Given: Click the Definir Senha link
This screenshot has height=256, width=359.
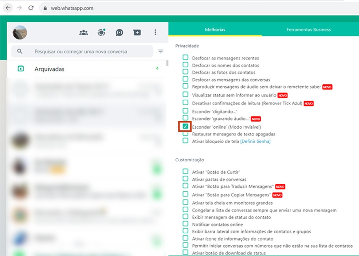Looking at the screenshot, I should tap(255, 141).
